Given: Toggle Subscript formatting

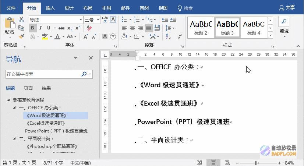Looking at the screenshot, I should coord(70,28).
